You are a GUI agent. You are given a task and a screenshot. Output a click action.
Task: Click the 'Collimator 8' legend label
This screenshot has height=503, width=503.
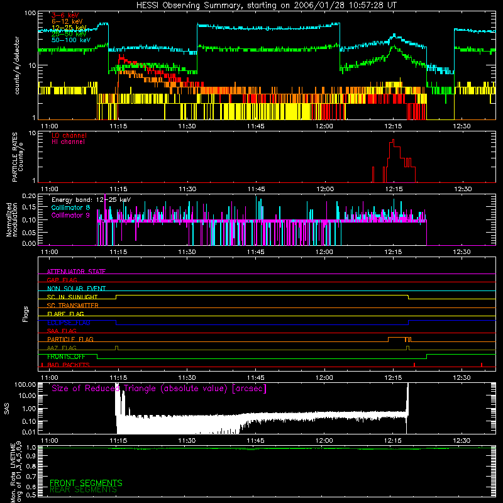coord(70,207)
